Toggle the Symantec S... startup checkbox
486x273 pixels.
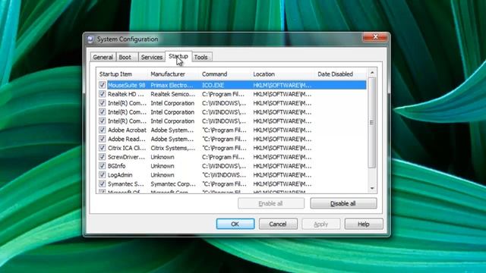point(103,184)
